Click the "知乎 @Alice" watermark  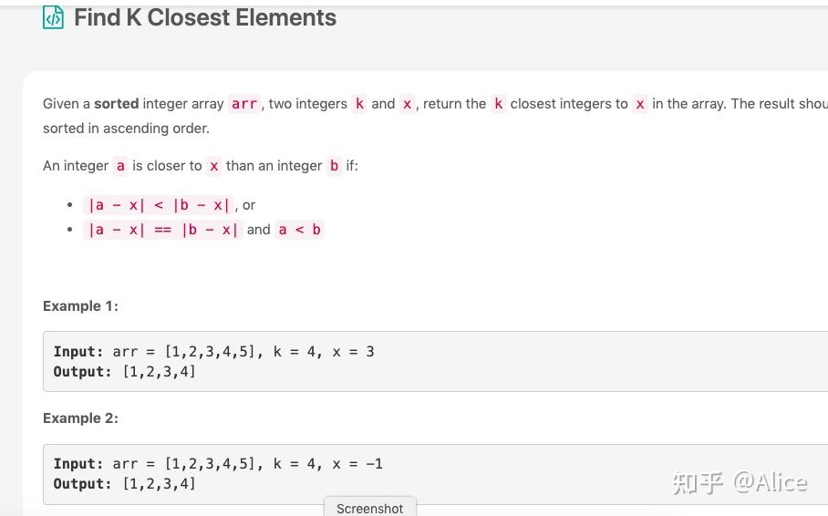pos(740,482)
